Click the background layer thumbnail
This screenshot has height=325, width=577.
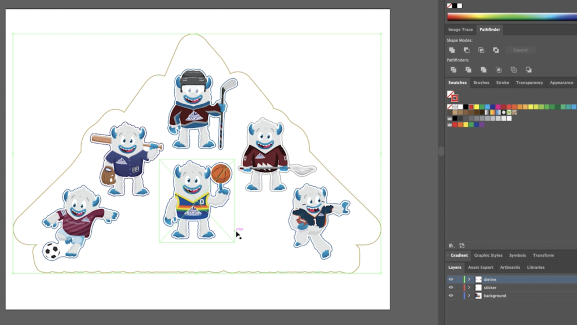click(x=478, y=296)
